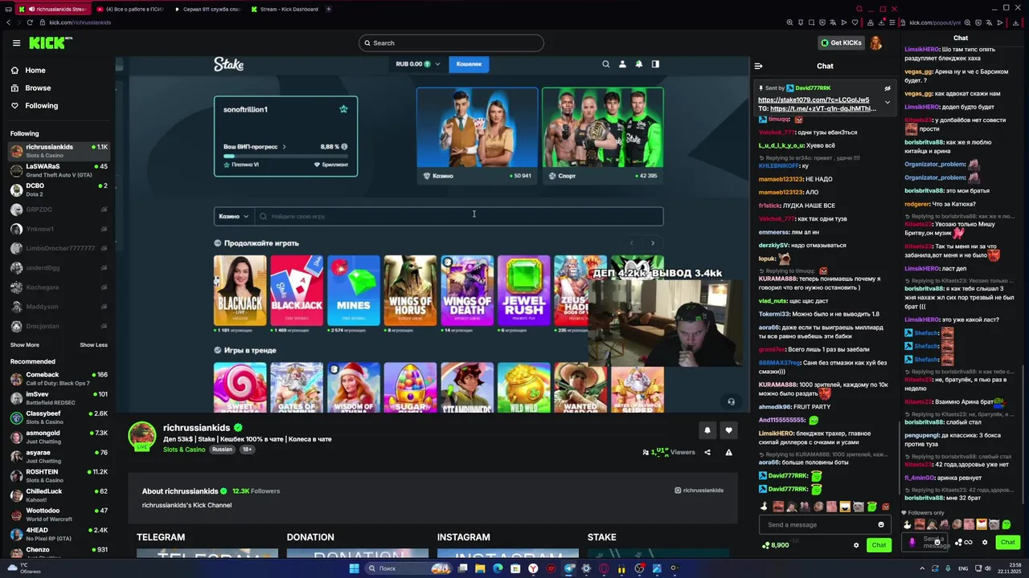Send message with main Chat button
The height and width of the screenshot is (578, 1029).
[x=879, y=545]
